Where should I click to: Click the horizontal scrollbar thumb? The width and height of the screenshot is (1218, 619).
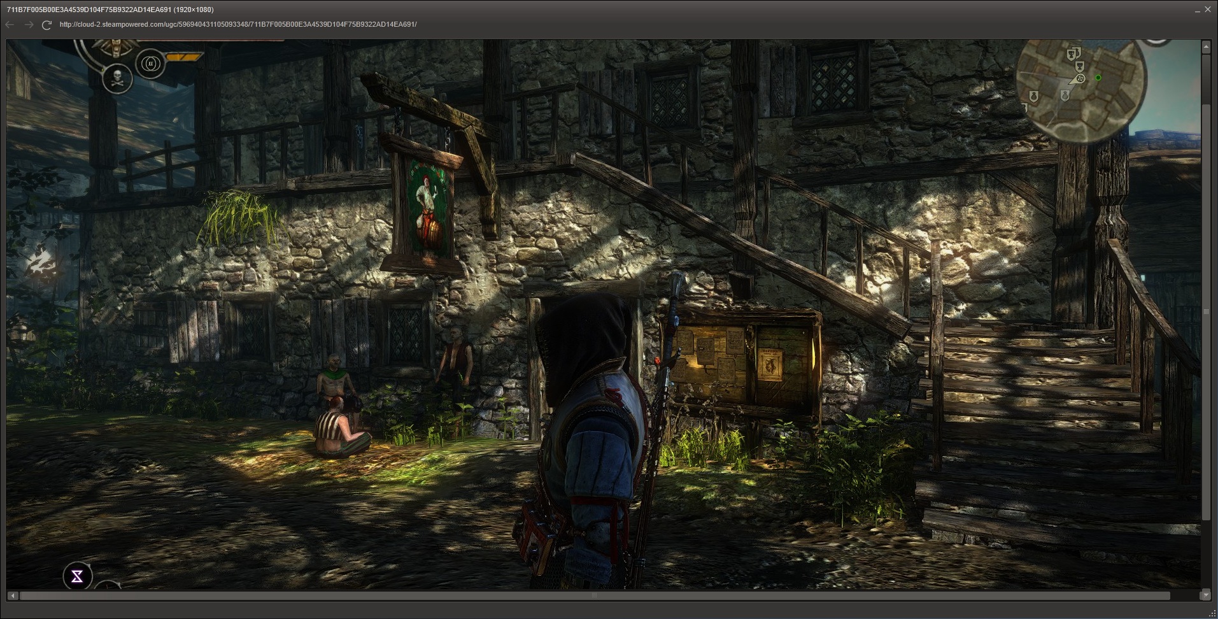tap(594, 596)
